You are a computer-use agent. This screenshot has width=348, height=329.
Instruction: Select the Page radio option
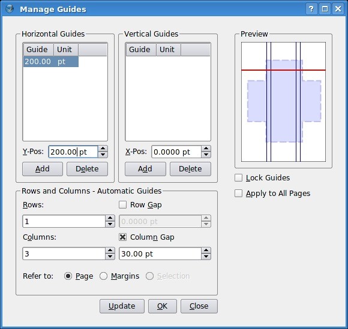coord(68,276)
